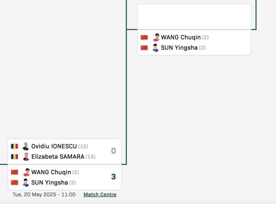Image resolution: width=276 pixels, height=204 pixels.
Task: Click Elizabeta SAMARA's player avatar
Action: coord(26,157)
